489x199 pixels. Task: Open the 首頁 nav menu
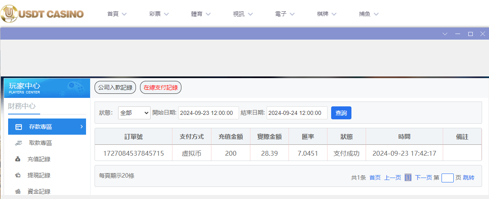tap(117, 14)
